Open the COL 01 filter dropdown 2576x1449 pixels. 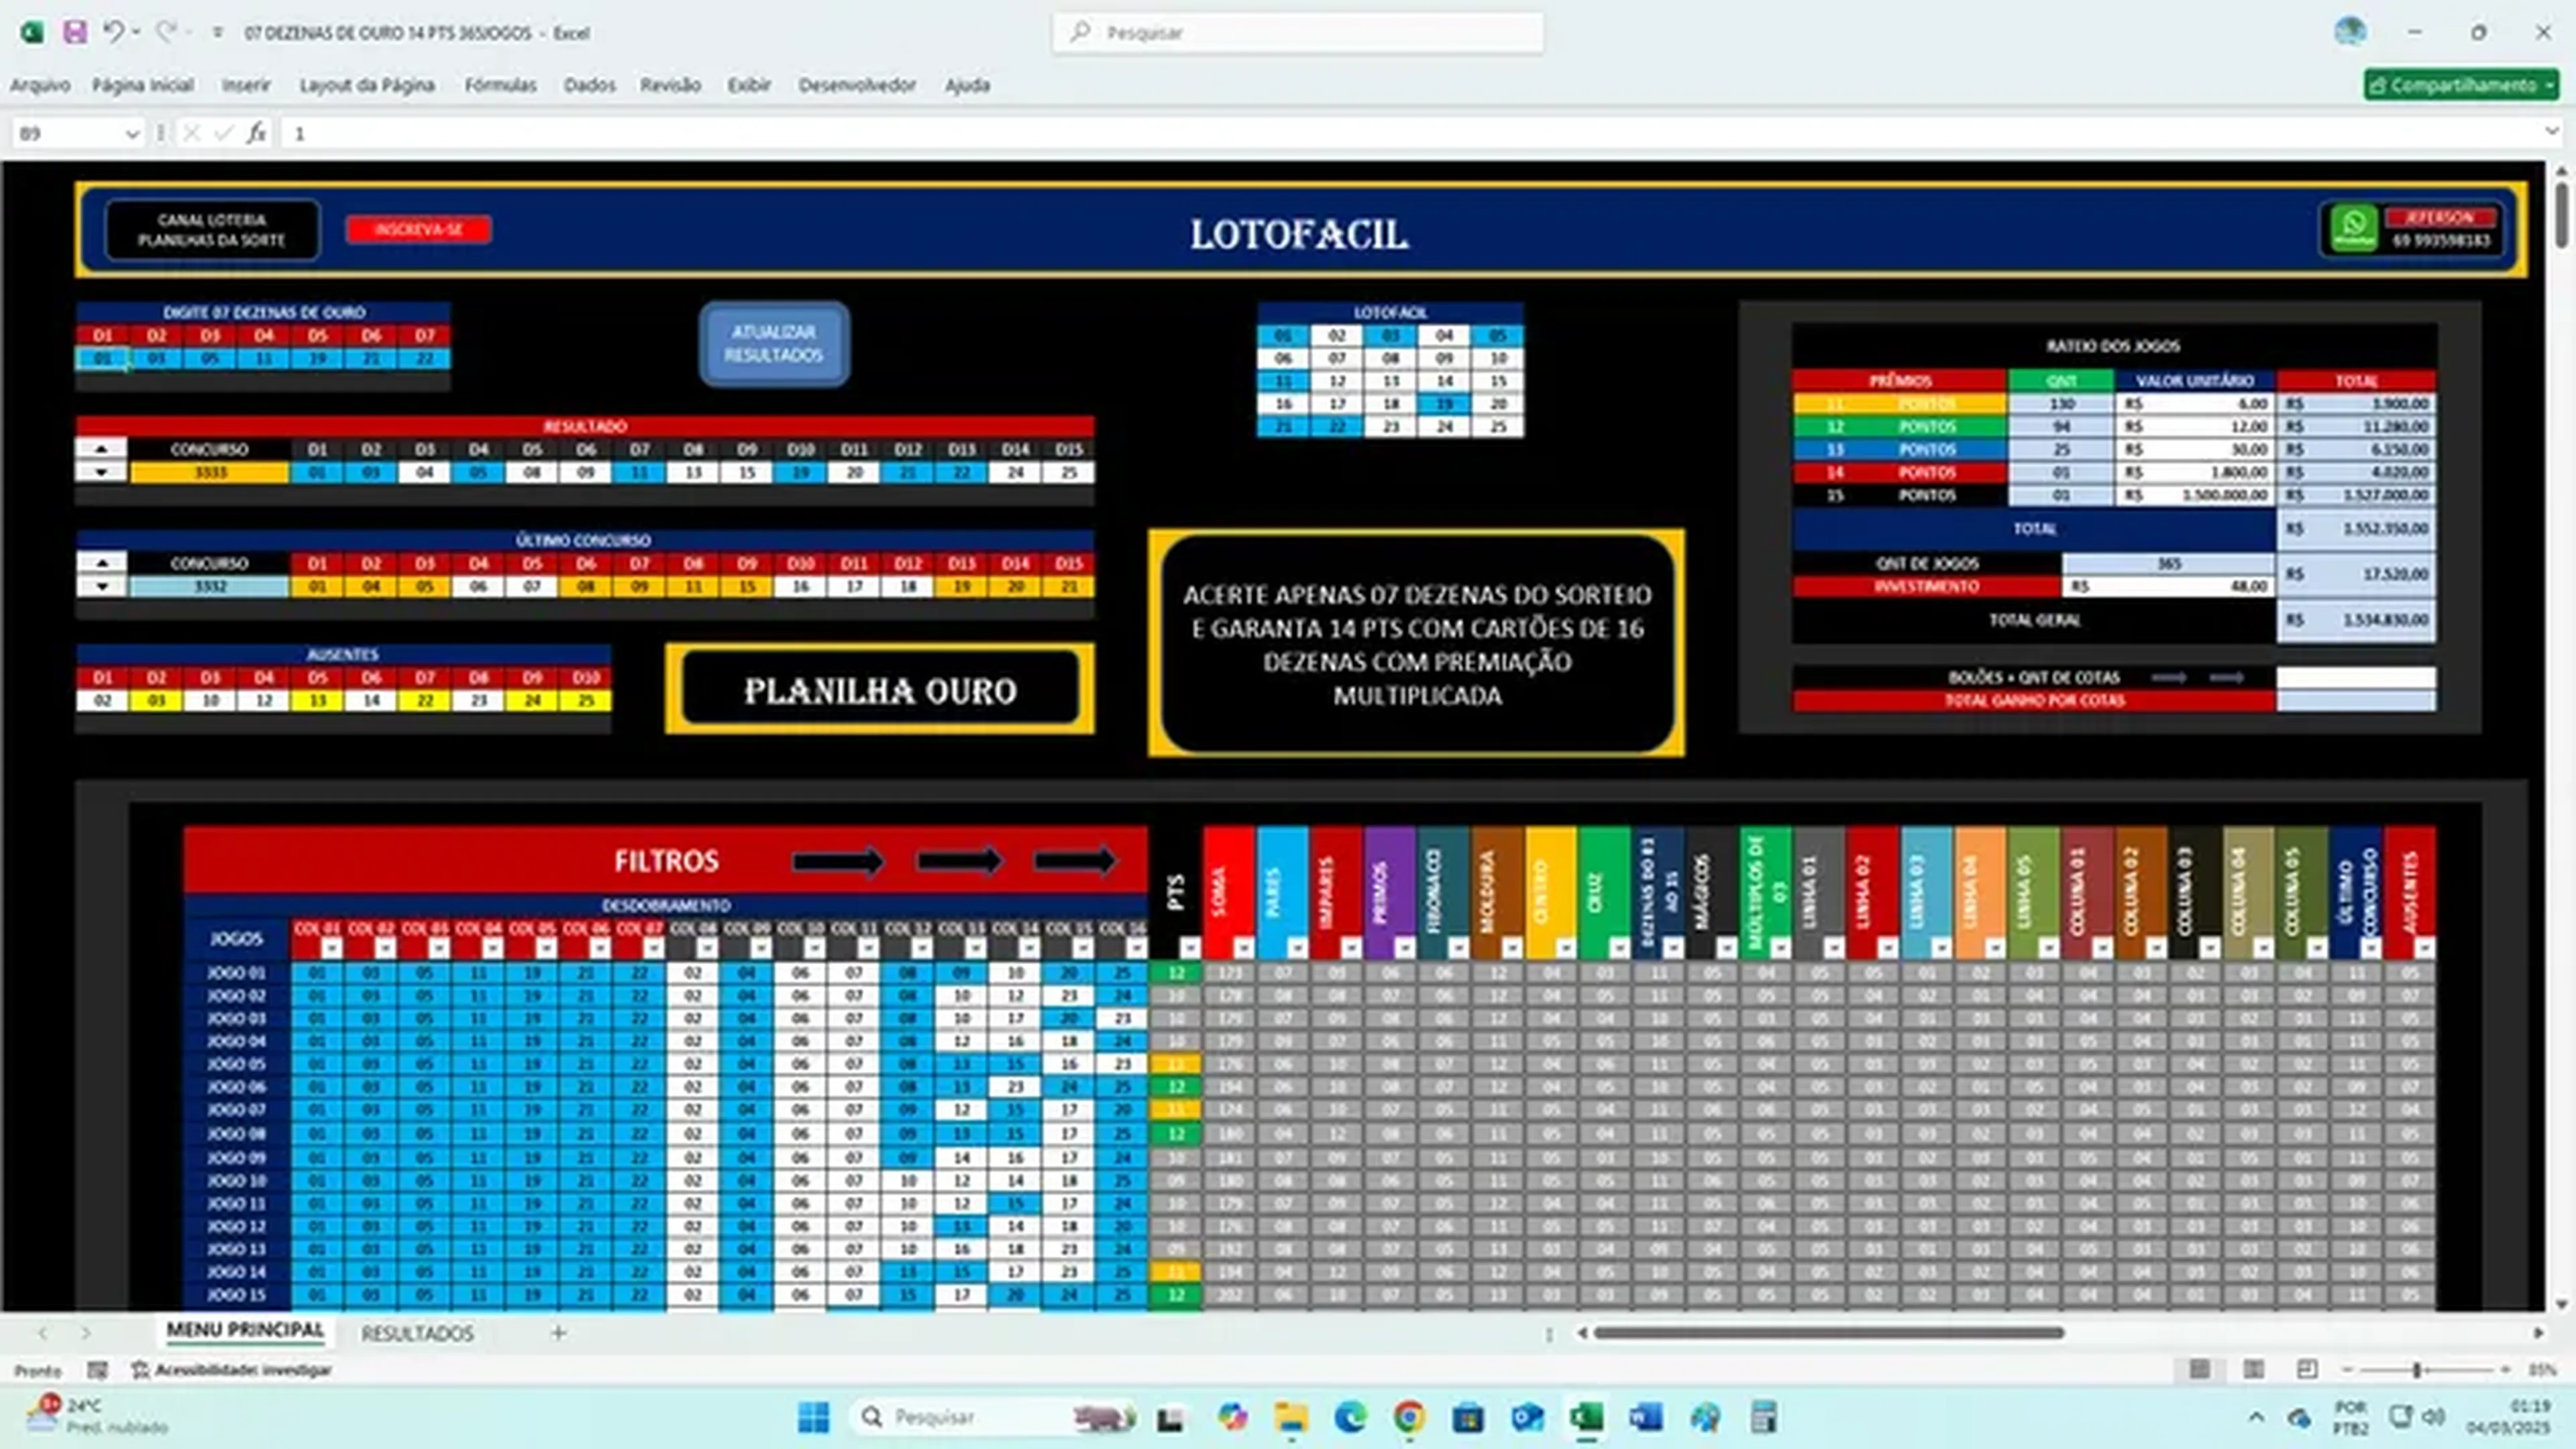click(x=331, y=947)
